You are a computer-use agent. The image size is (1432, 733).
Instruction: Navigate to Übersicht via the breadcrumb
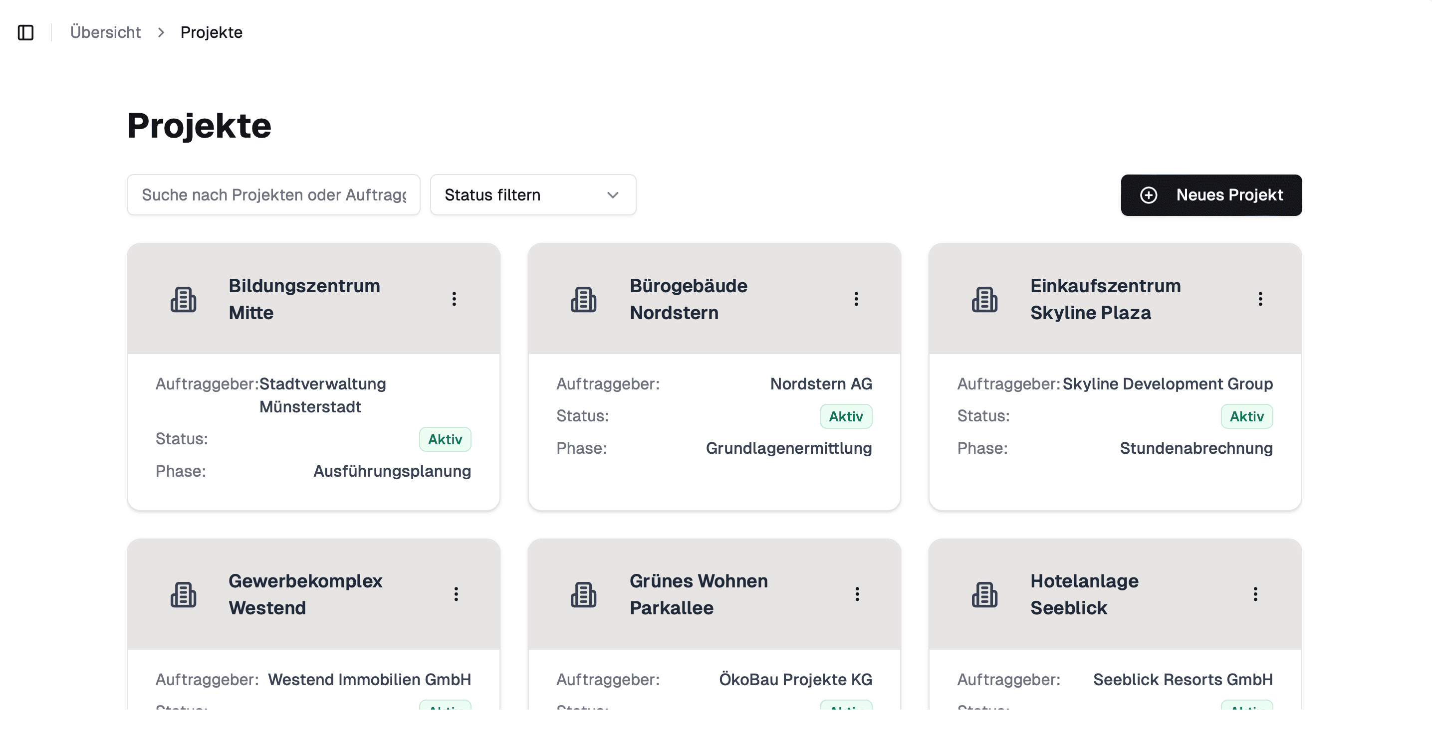(105, 32)
